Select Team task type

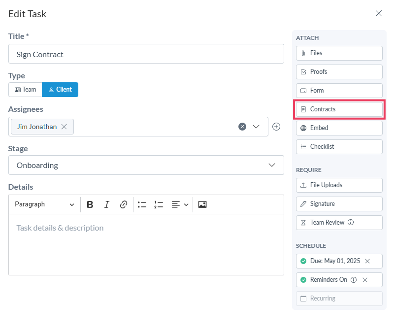pos(25,90)
